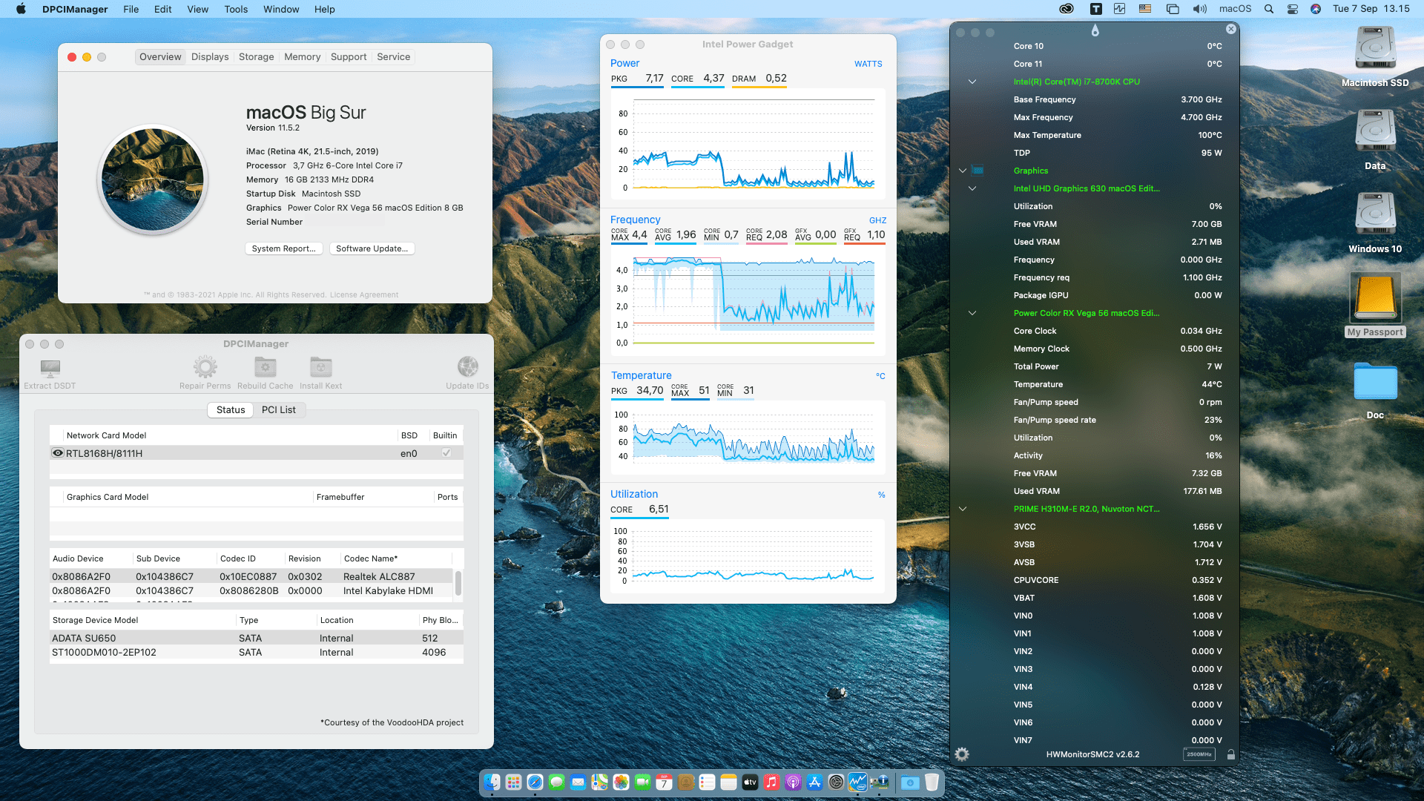The image size is (1424, 801).
Task: Click System Report button
Action: 283,248
